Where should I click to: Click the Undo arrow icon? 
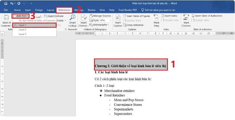point(12,3)
